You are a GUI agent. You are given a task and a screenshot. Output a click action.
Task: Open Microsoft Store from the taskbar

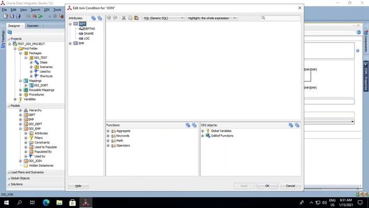[x=73, y=202]
